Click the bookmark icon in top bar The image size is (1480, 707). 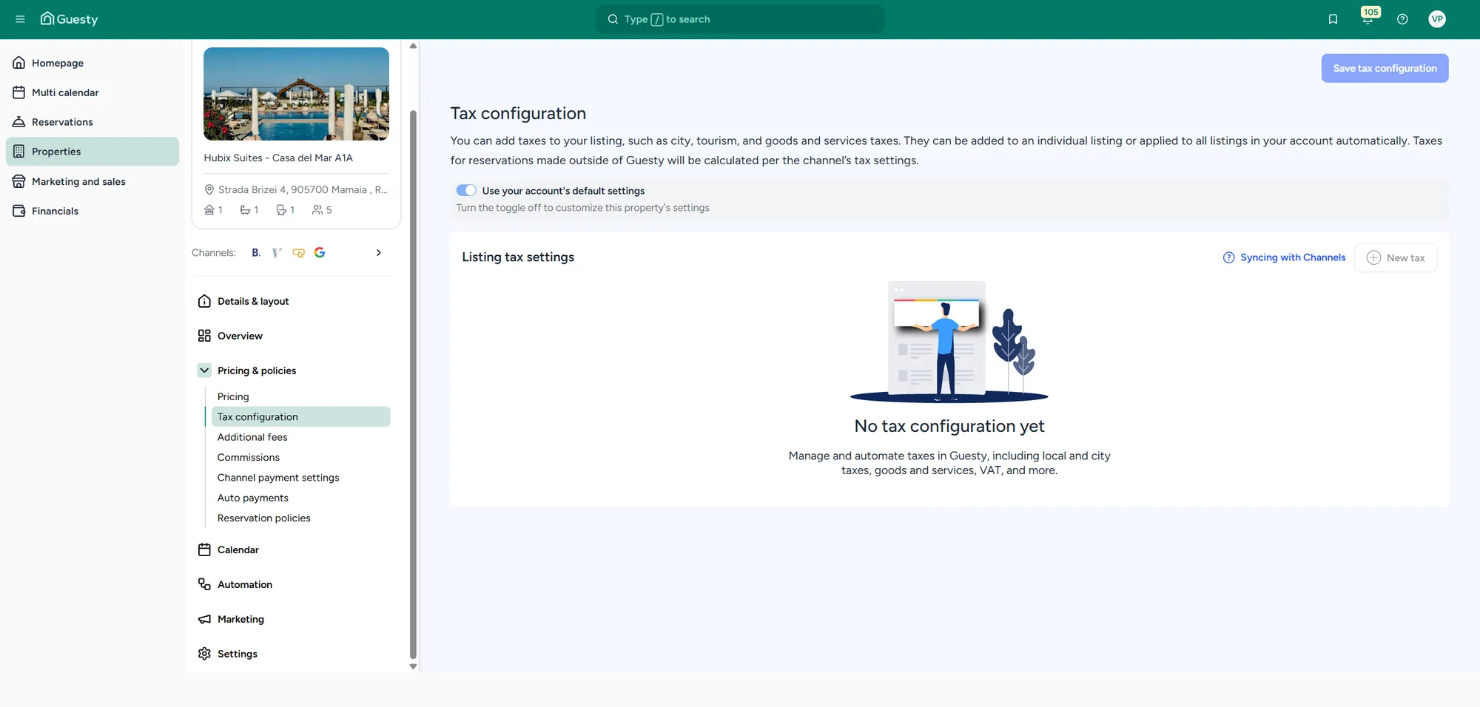click(x=1333, y=19)
